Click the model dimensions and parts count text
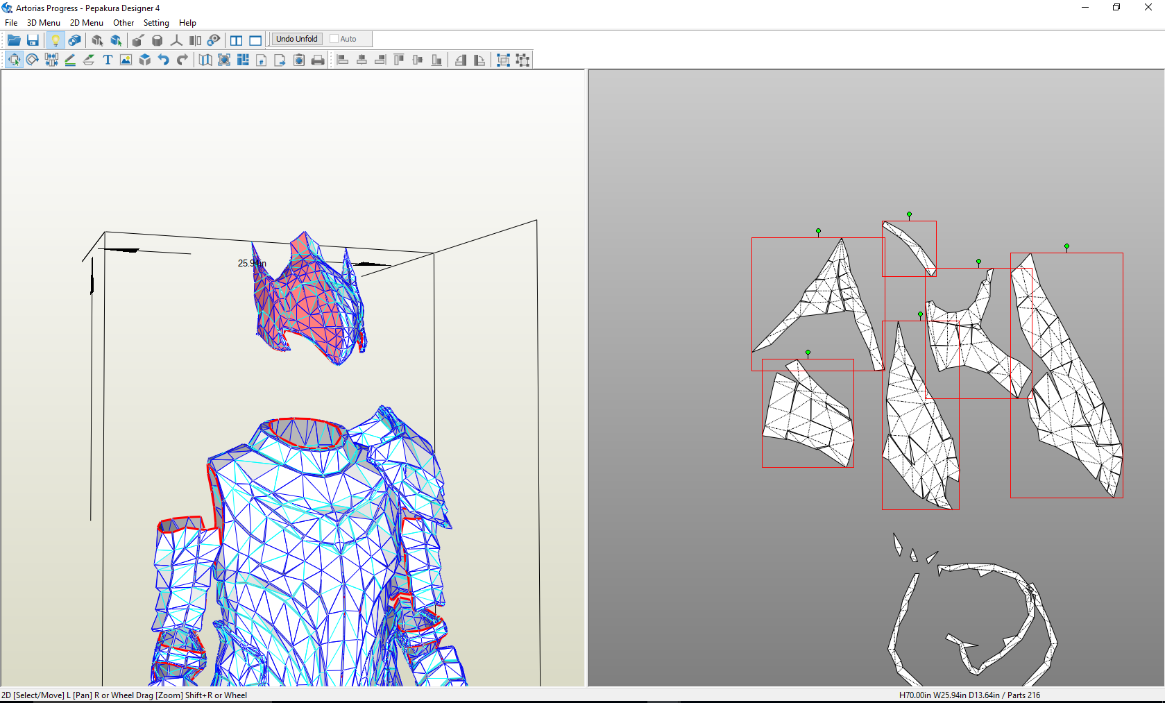The width and height of the screenshot is (1165, 703). pos(969,695)
